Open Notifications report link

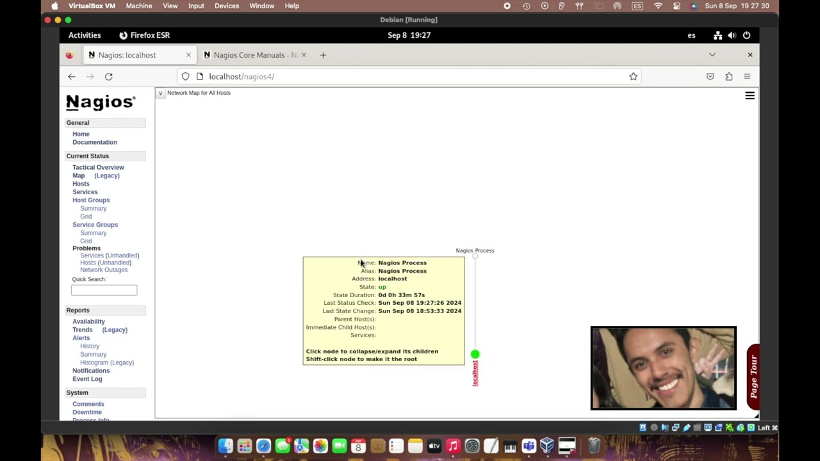click(x=91, y=371)
